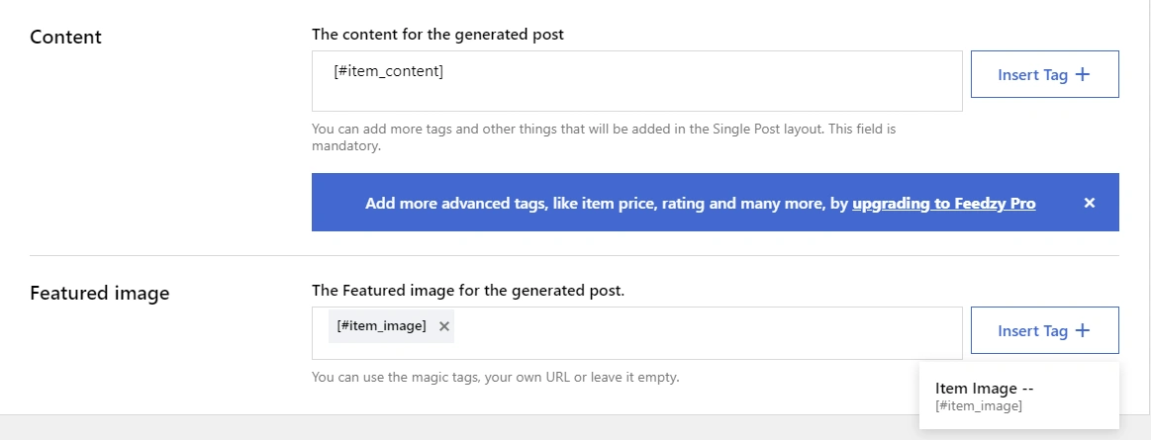Click the plus icon beside Featured image's Insert Tag
Screen dimensions: 1151x440
[x=1082, y=330]
